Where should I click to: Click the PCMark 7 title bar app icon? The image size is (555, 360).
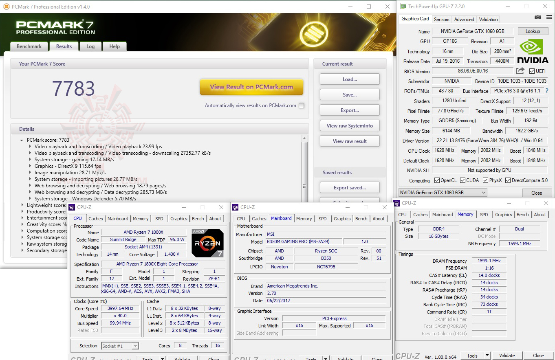pos(6,7)
